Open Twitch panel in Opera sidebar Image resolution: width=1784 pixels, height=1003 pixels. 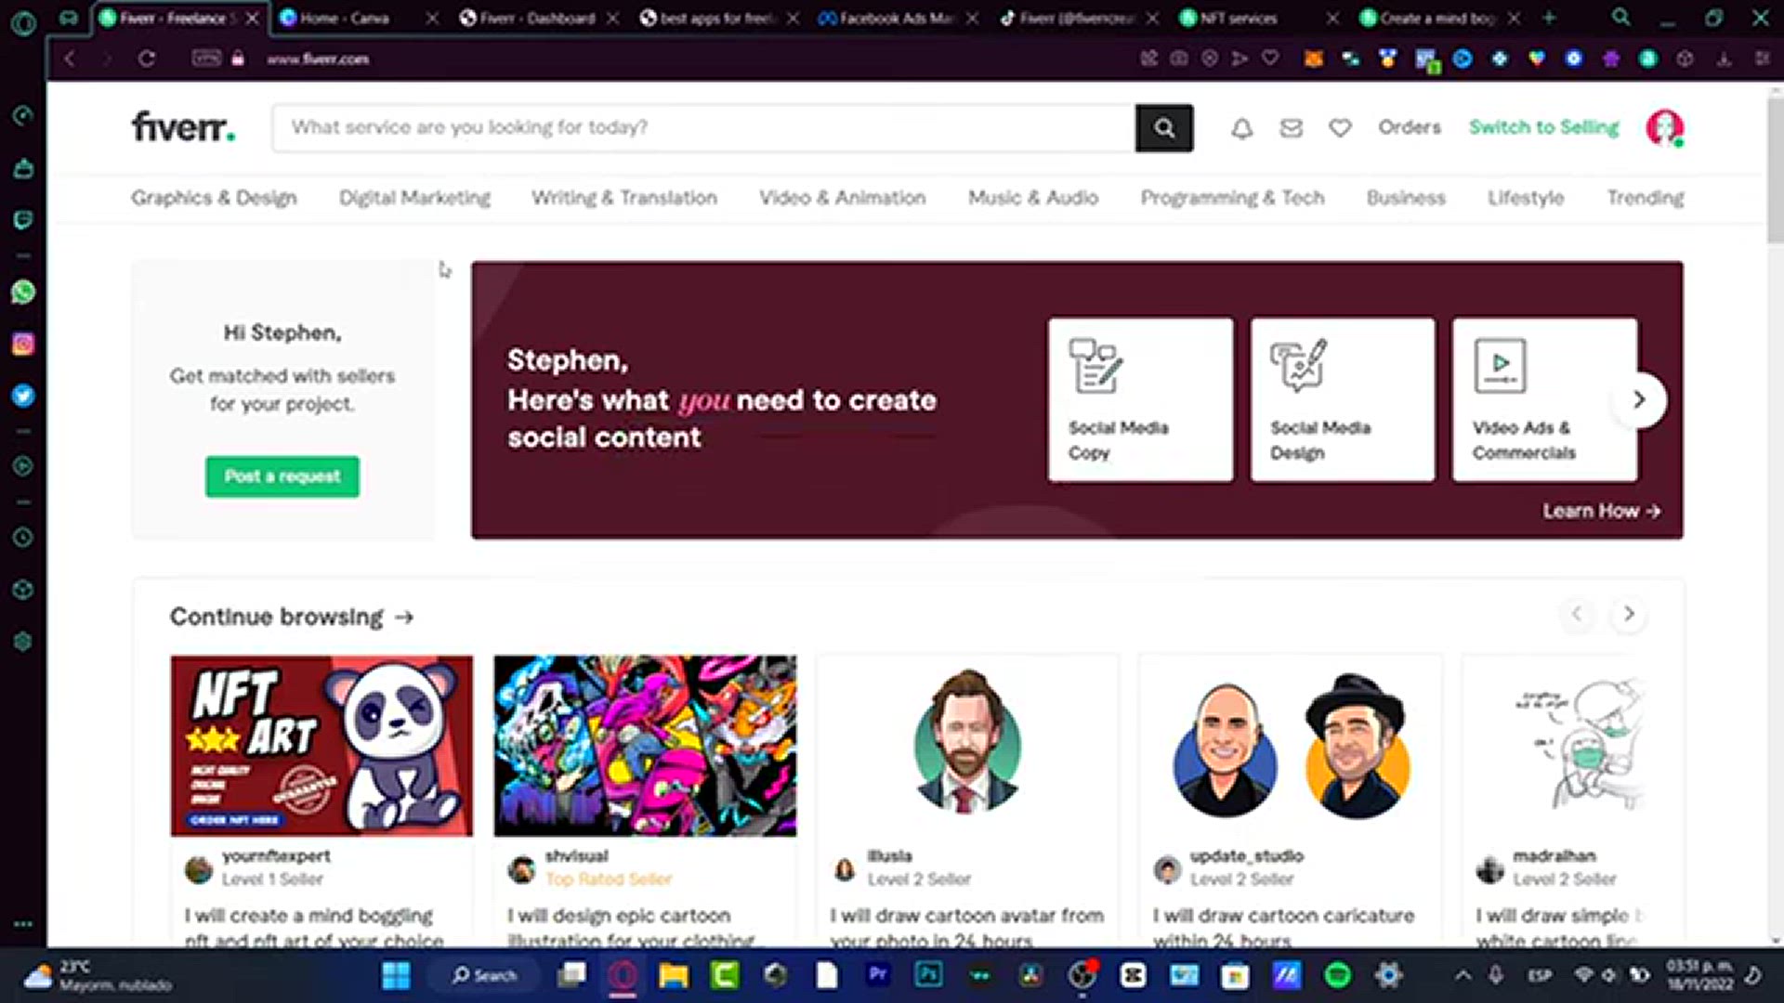pos(23,220)
